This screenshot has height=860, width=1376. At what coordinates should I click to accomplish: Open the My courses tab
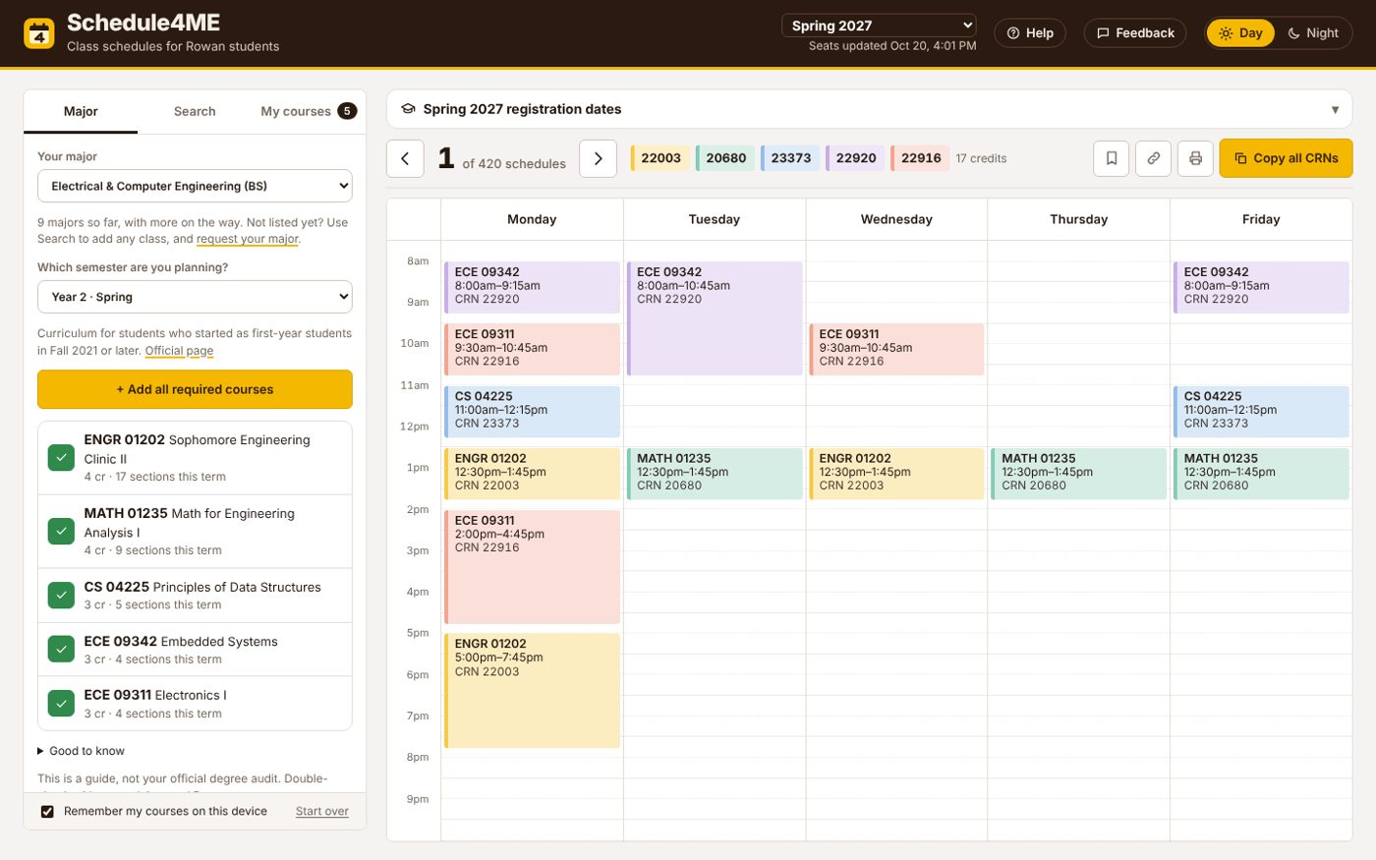pyautogui.click(x=308, y=111)
